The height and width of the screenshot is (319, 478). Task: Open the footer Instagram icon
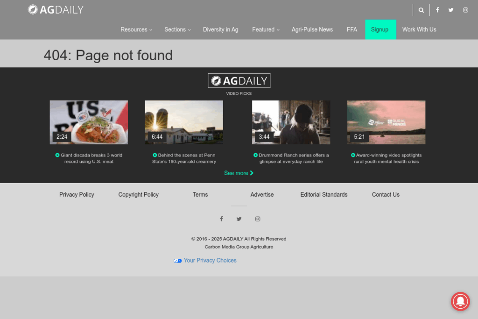(258, 219)
